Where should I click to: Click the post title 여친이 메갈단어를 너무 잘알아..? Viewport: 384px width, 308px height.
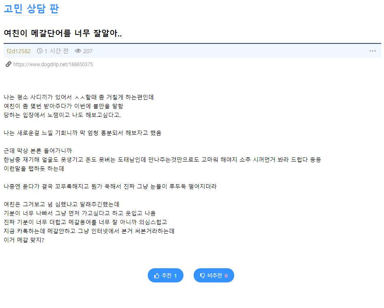coord(63,33)
